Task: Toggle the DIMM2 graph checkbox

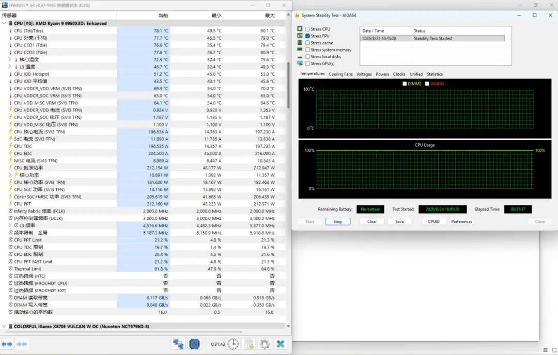Action: point(404,84)
